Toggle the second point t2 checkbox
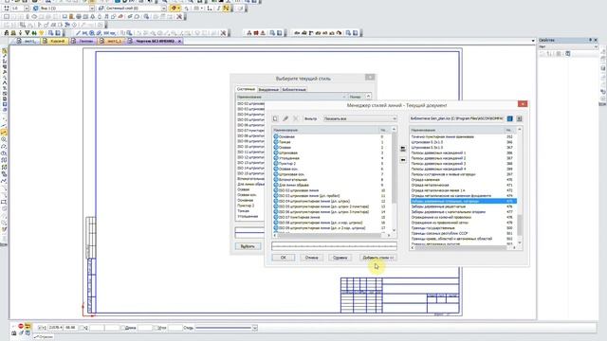 (82, 328)
